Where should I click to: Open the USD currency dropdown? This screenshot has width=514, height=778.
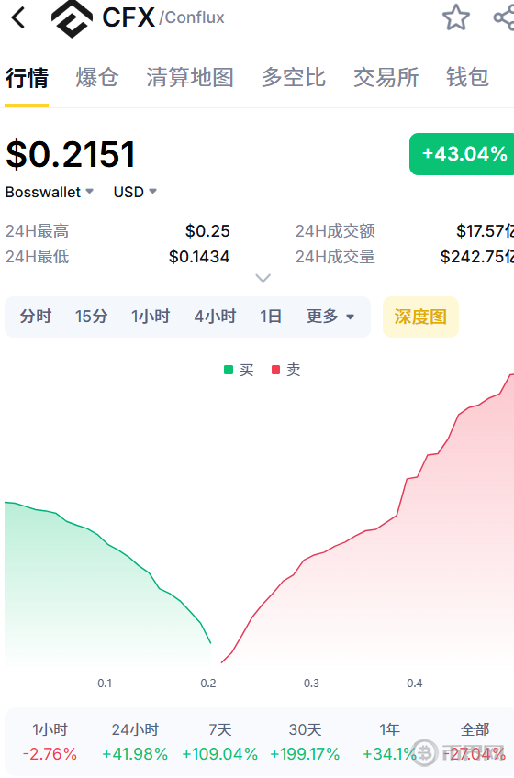click(x=135, y=192)
